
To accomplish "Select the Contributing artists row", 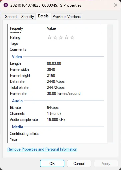I will click(x=57, y=134).
